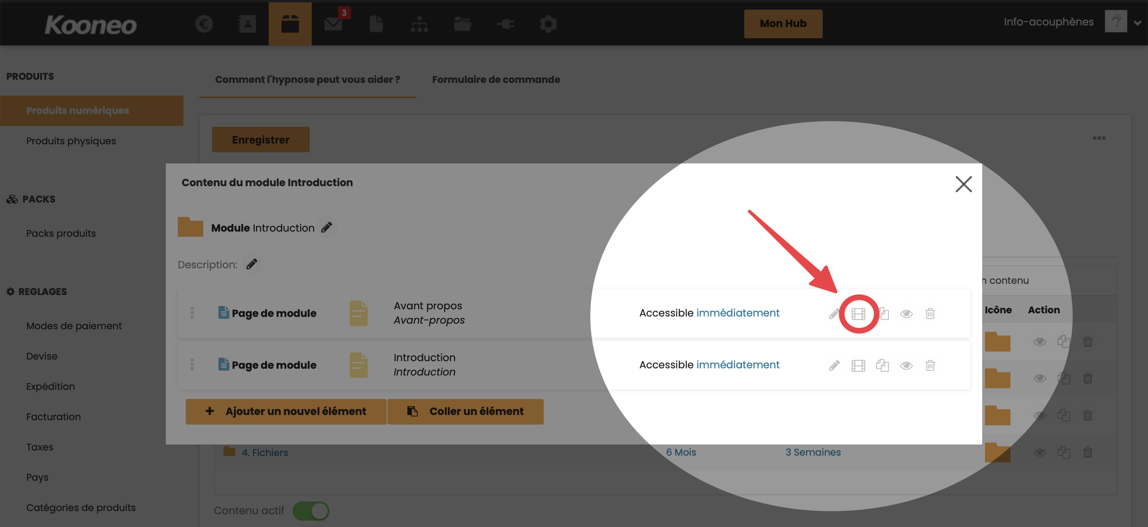Expand the account dropdown arrow top right
The height and width of the screenshot is (527, 1148).
[x=1137, y=23]
